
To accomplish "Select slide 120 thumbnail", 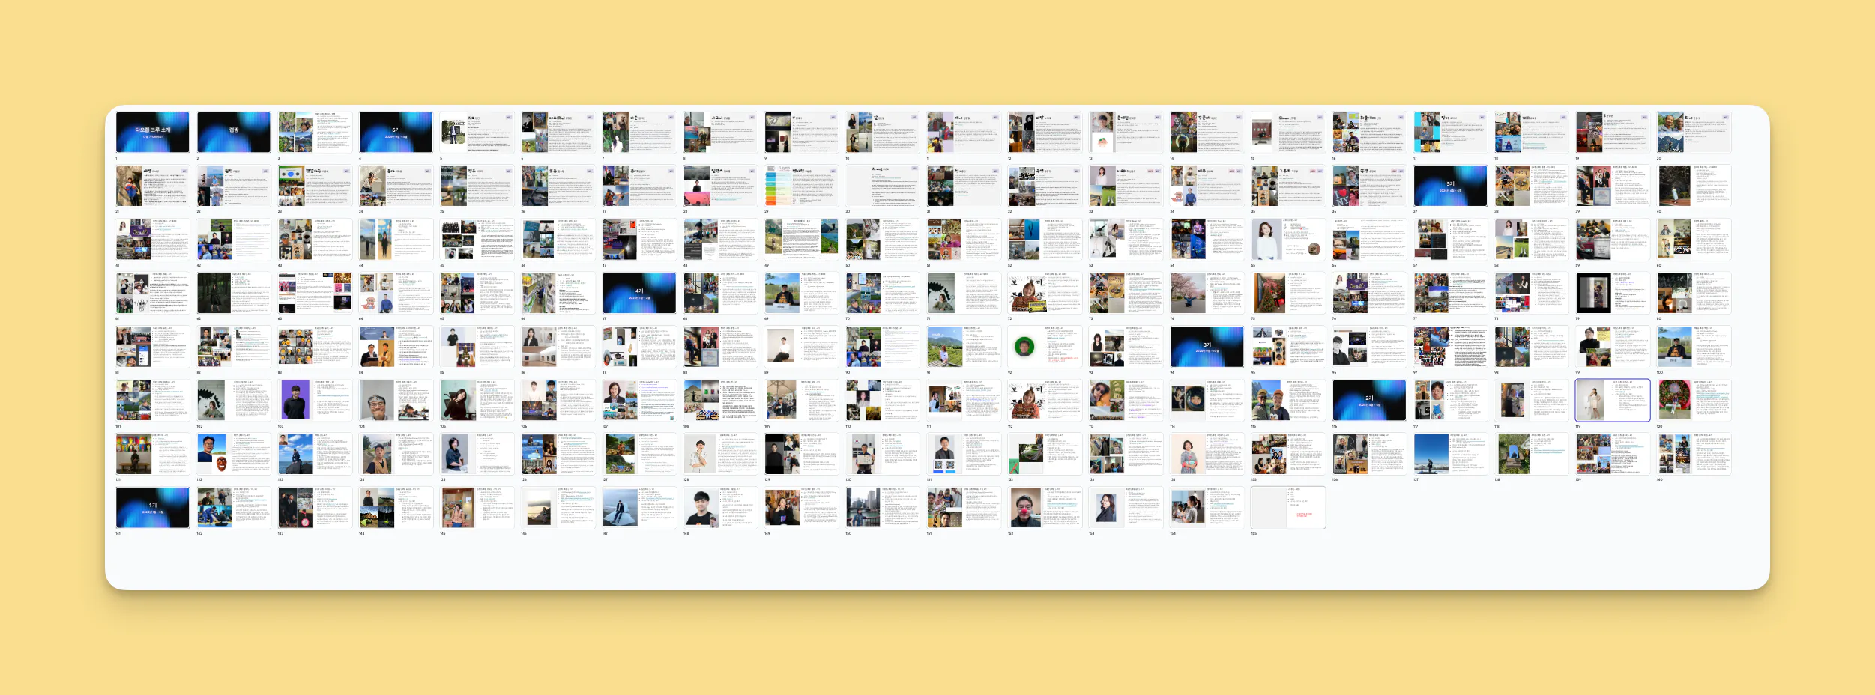I will click(x=1694, y=400).
